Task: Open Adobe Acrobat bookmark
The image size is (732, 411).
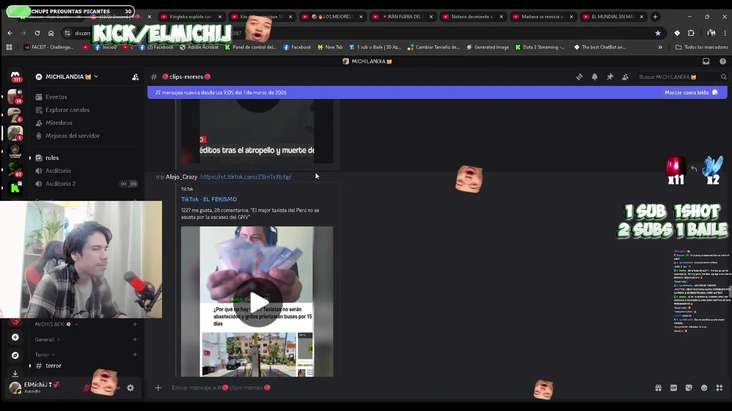Action: 199,47
